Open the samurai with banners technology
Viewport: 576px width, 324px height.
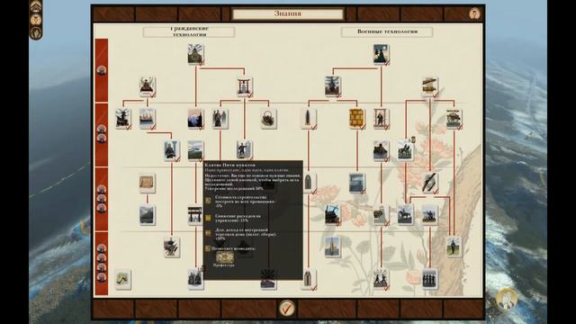point(172,247)
